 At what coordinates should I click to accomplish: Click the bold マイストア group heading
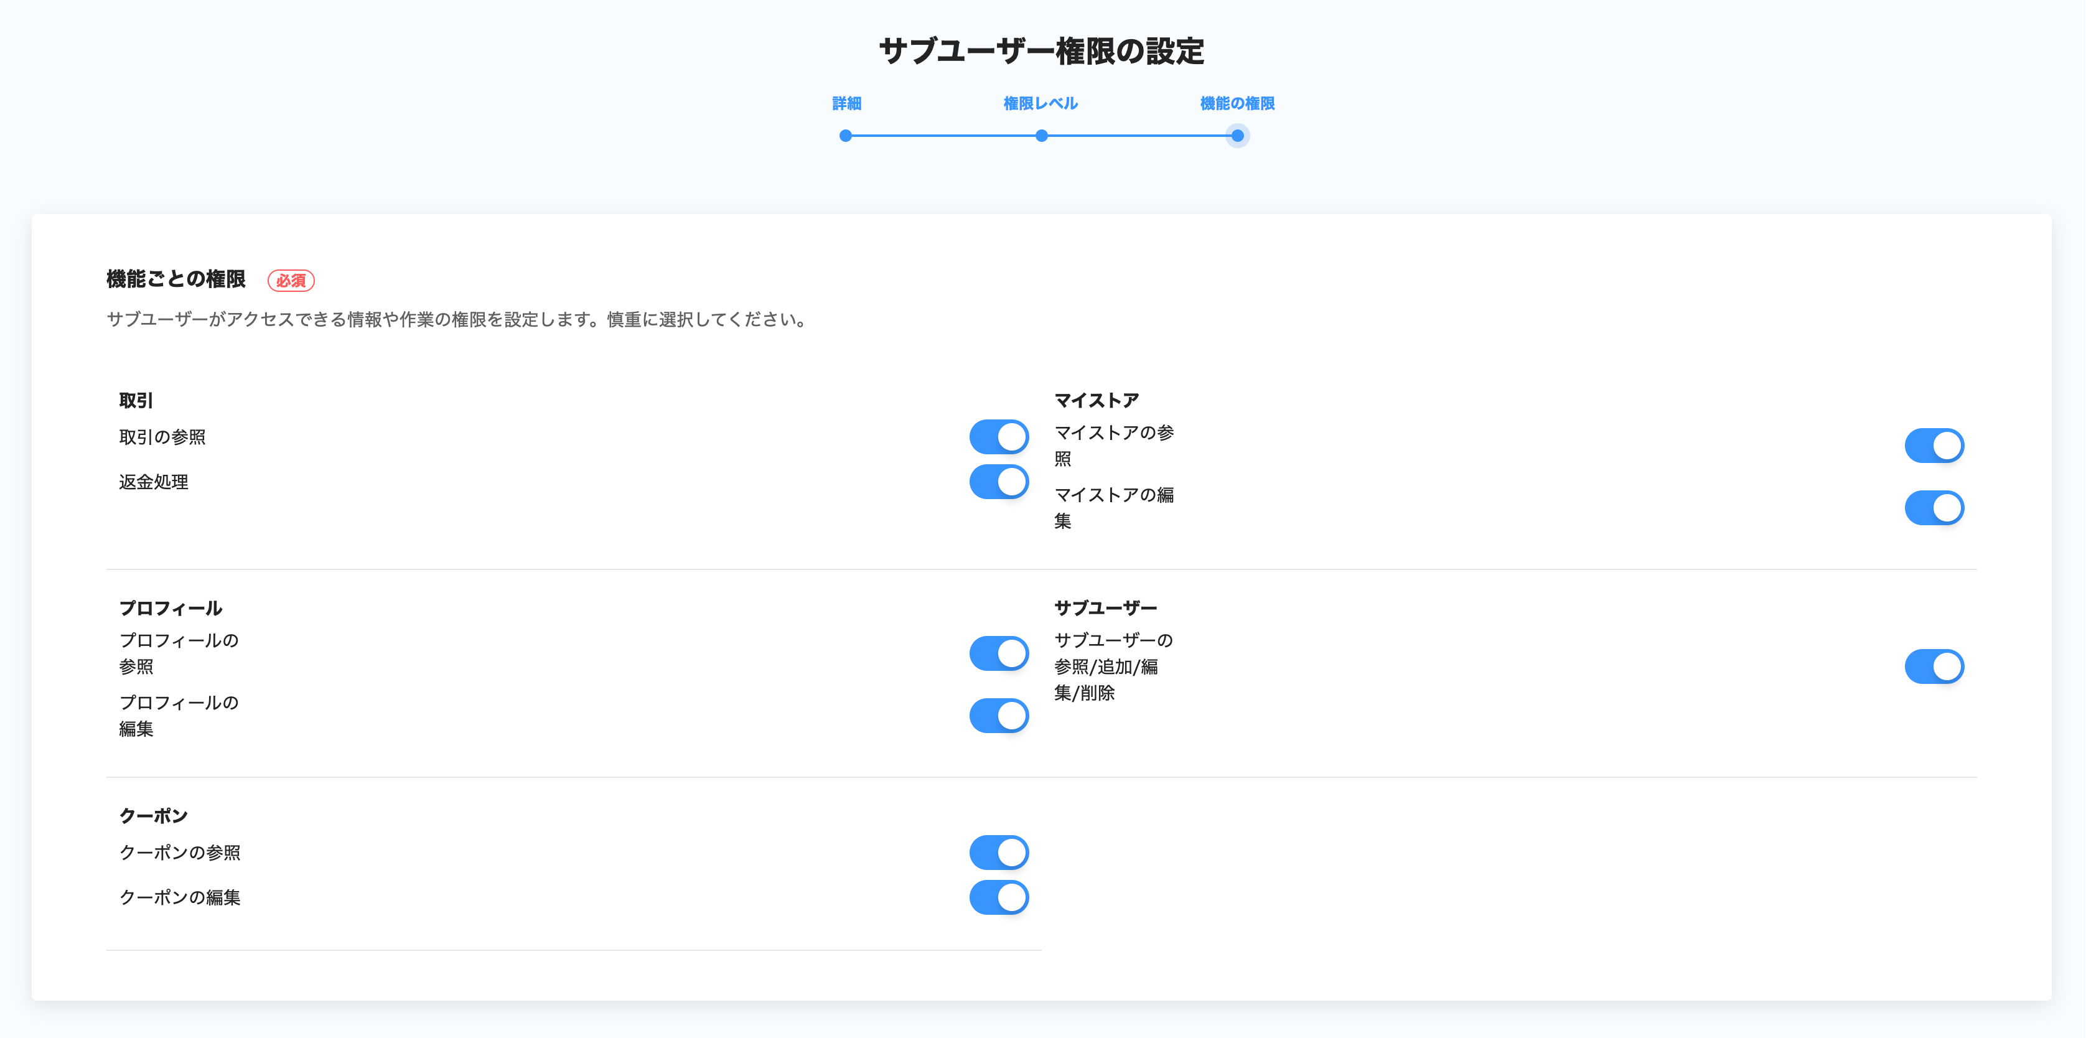click(x=1096, y=401)
